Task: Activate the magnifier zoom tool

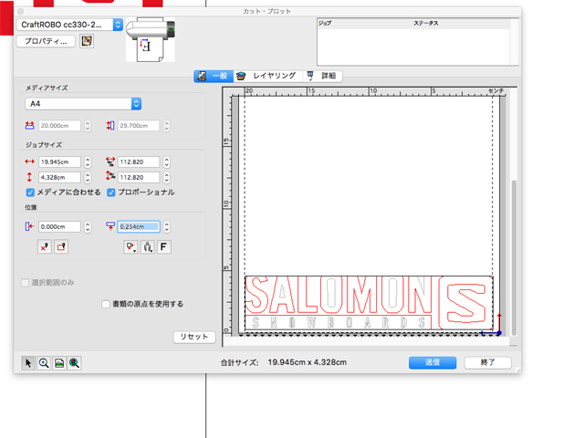Action: point(44,362)
